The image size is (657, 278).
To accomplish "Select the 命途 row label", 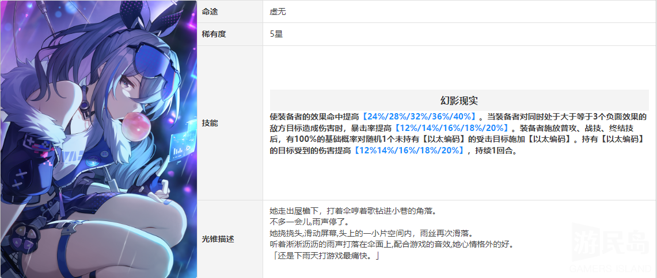I will tap(210, 12).
